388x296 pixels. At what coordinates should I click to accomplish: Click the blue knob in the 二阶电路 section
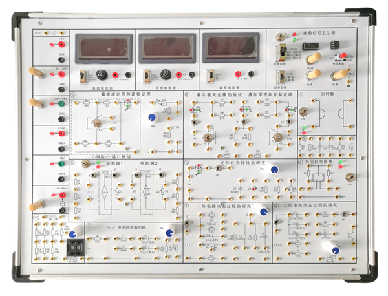point(336,249)
